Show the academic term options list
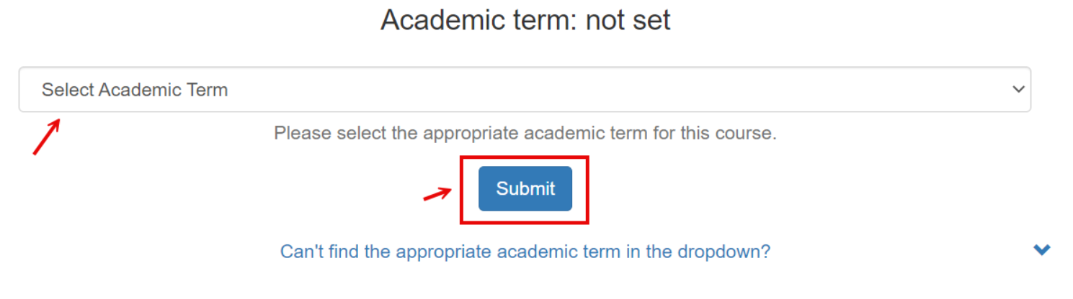1073x299 pixels. tap(525, 90)
